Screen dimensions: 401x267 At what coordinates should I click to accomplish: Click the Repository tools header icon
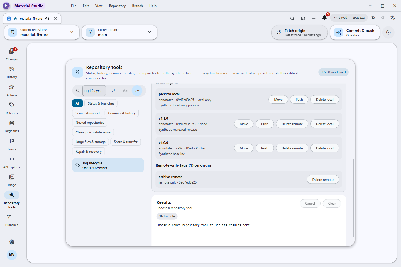78,72
